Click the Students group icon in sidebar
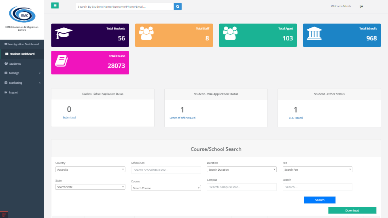This screenshot has width=388, height=218. tap(6, 63)
